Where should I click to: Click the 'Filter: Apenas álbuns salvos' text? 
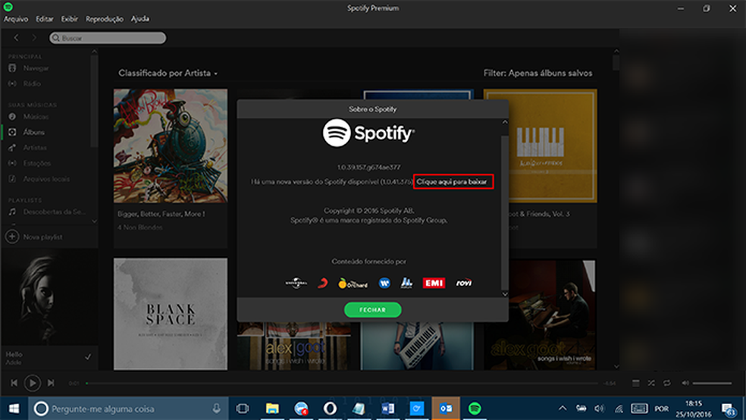538,74
